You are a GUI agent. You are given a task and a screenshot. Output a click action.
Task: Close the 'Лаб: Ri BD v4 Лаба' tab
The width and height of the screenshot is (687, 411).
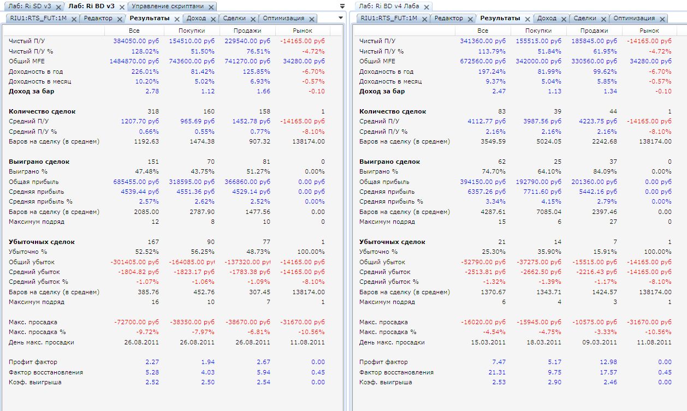tap(427, 7)
